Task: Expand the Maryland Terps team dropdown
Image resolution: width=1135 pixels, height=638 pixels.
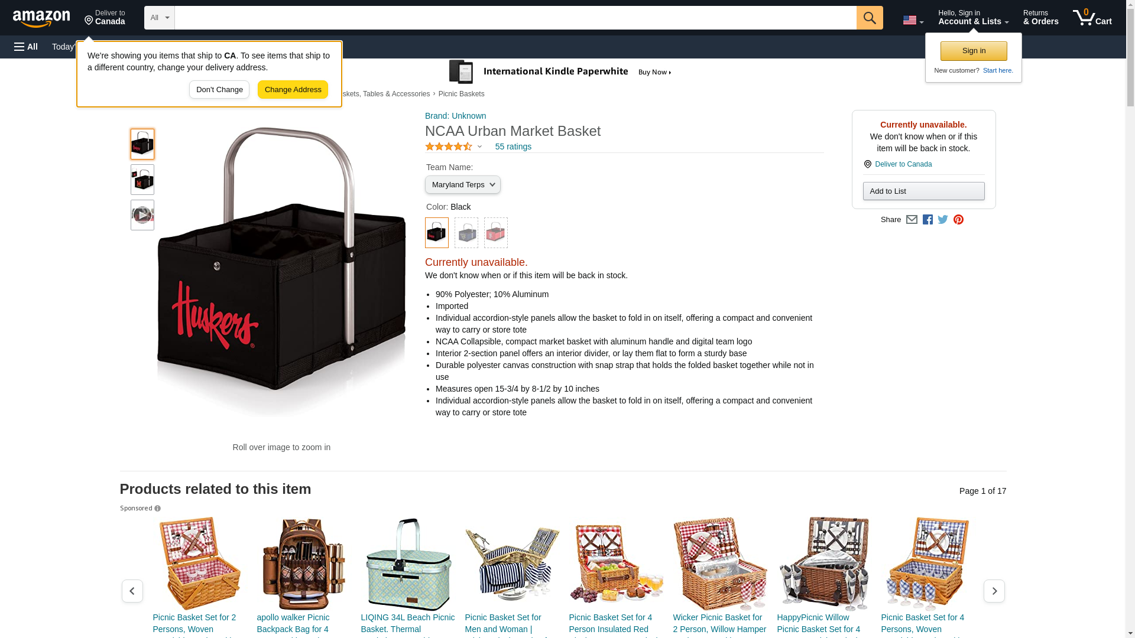Action: pyautogui.click(x=462, y=185)
